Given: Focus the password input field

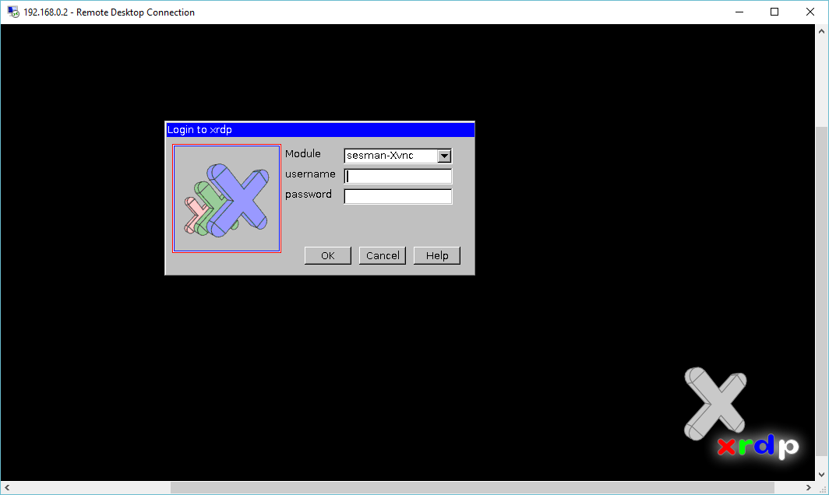Looking at the screenshot, I should (x=397, y=196).
